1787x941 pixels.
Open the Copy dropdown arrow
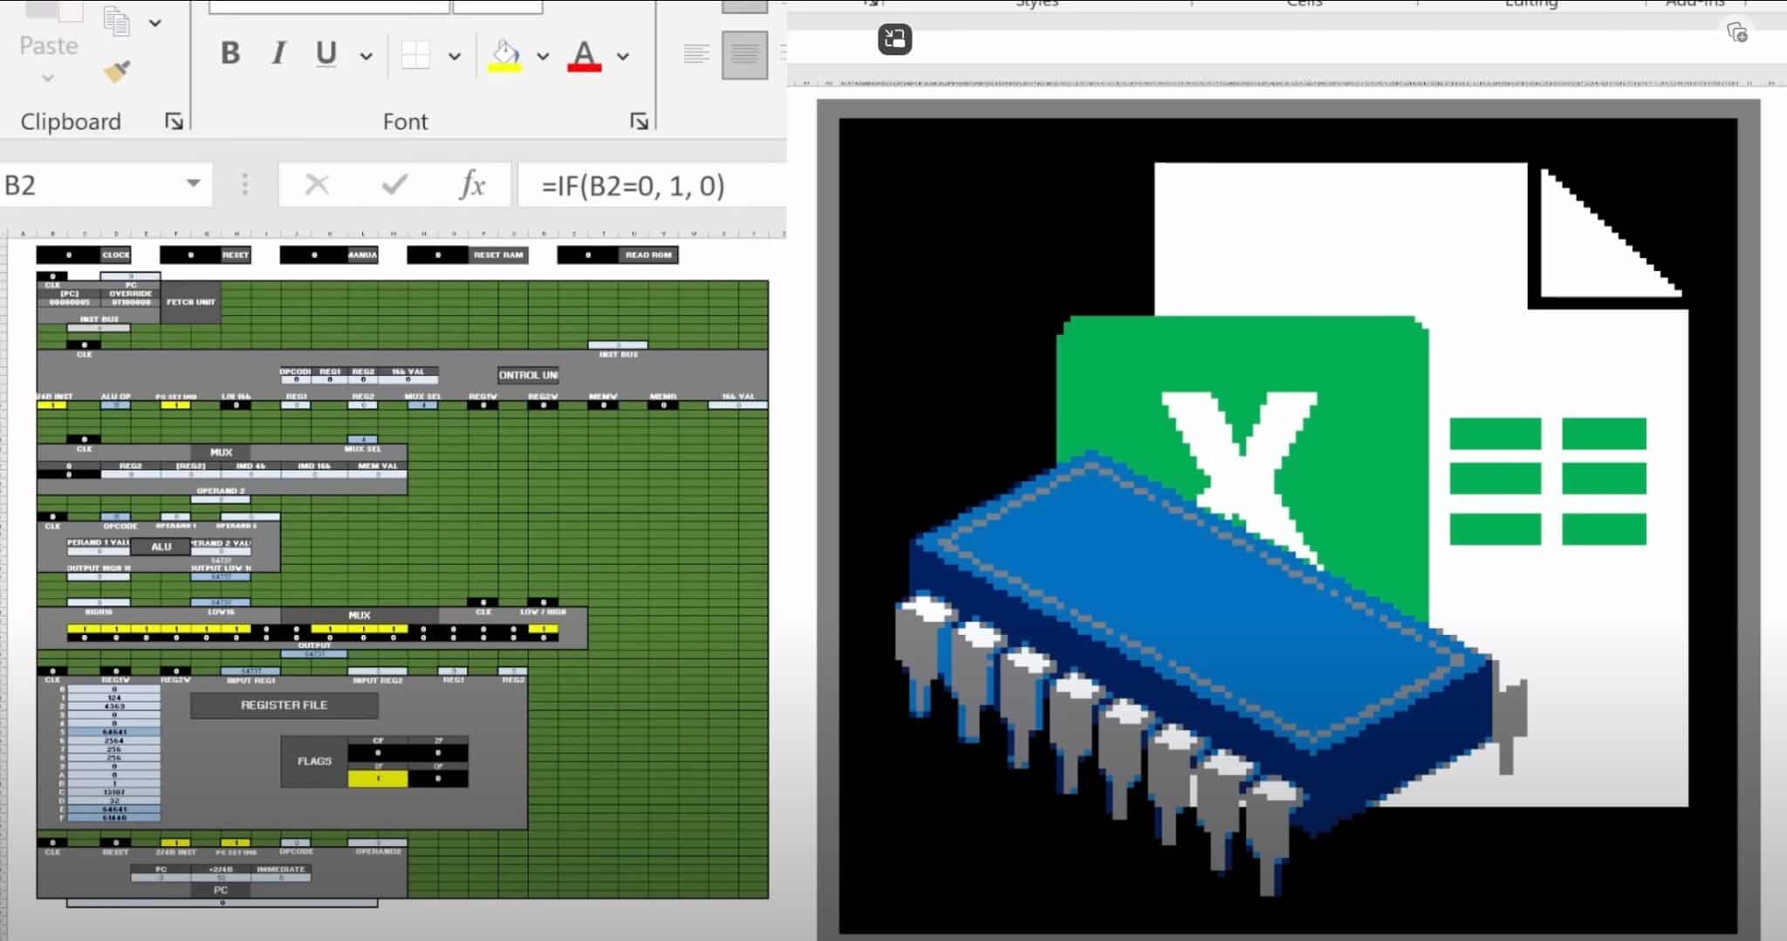(x=155, y=23)
